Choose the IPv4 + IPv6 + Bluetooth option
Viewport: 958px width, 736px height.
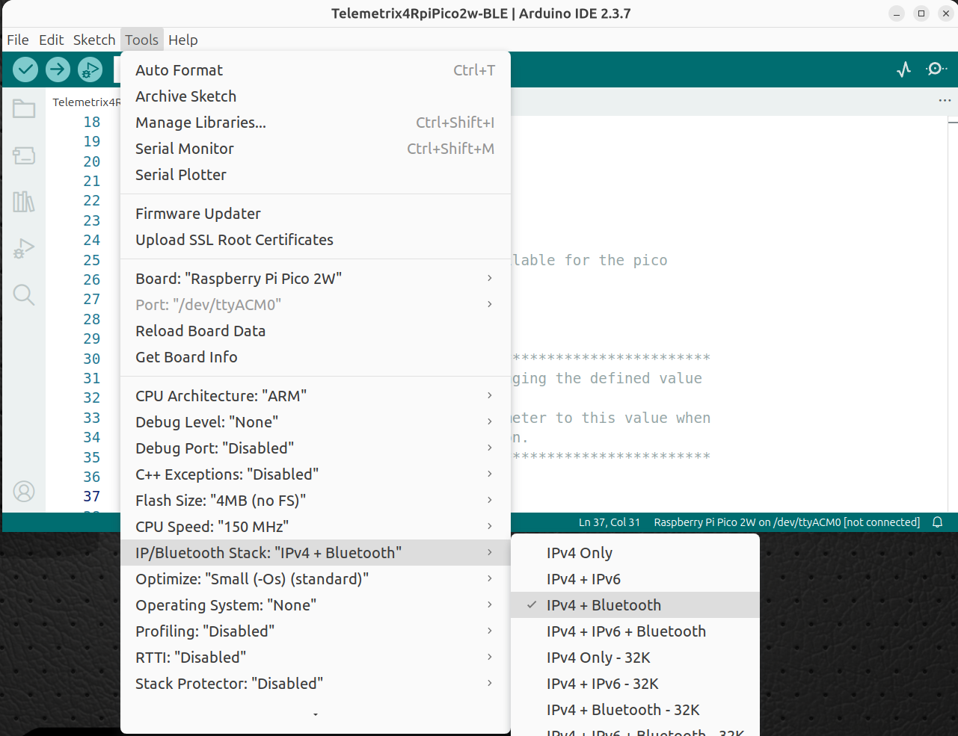625,631
